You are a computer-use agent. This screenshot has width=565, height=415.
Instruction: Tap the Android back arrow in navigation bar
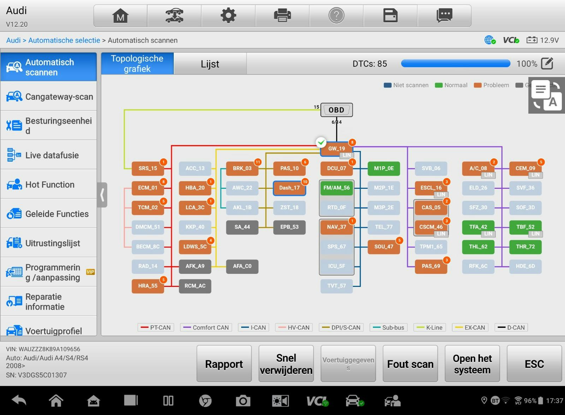[x=19, y=401]
